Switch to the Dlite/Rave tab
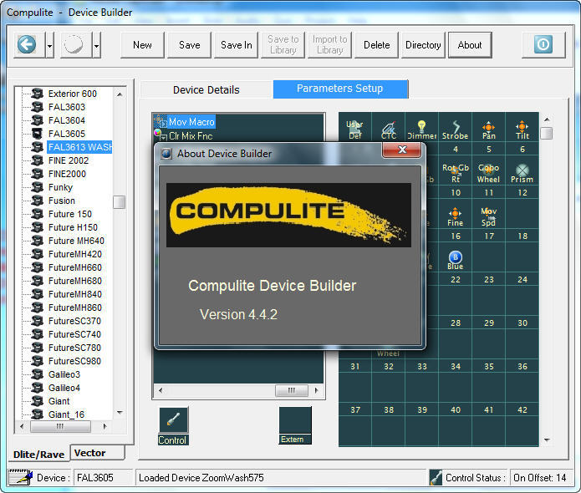This screenshot has height=493, width=581. (38, 454)
